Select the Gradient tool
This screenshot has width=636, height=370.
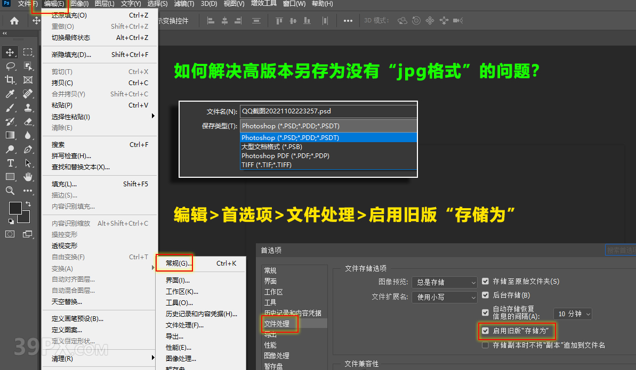coord(10,135)
